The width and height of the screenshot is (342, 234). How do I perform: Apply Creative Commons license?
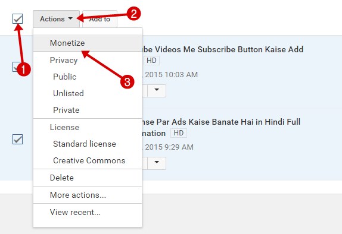click(x=88, y=160)
